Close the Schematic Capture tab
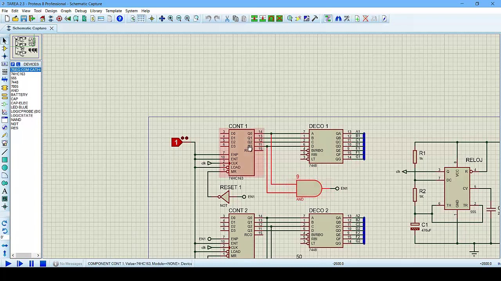Image resolution: width=501 pixels, height=281 pixels. pyautogui.click(x=51, y=28)
